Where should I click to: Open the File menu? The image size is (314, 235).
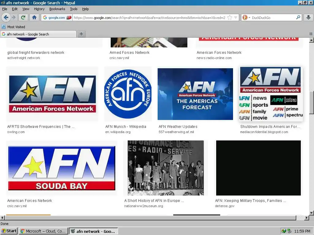(x=5, y=9)
